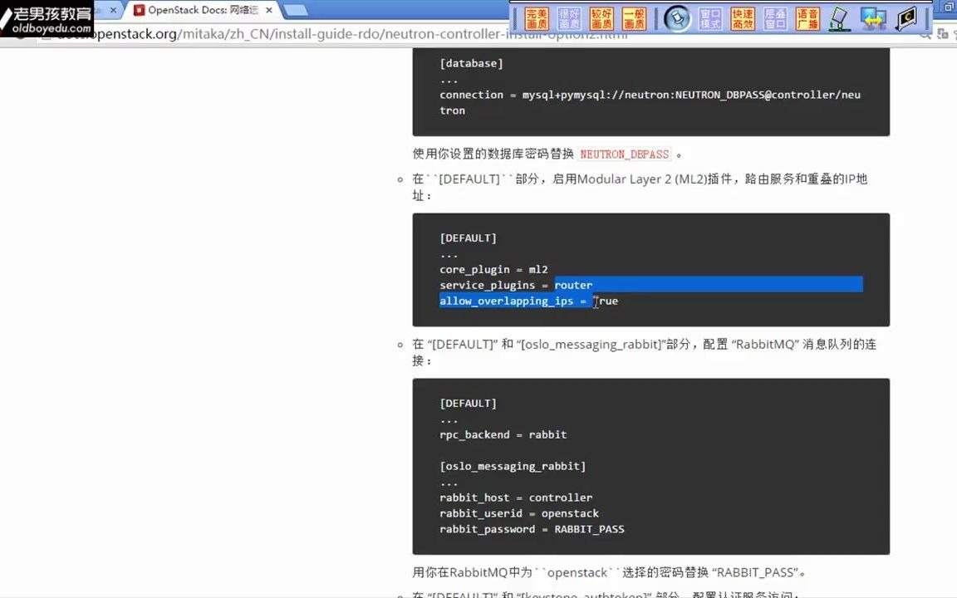Enable 层叠窗口 cascade window option

point(774,17)
